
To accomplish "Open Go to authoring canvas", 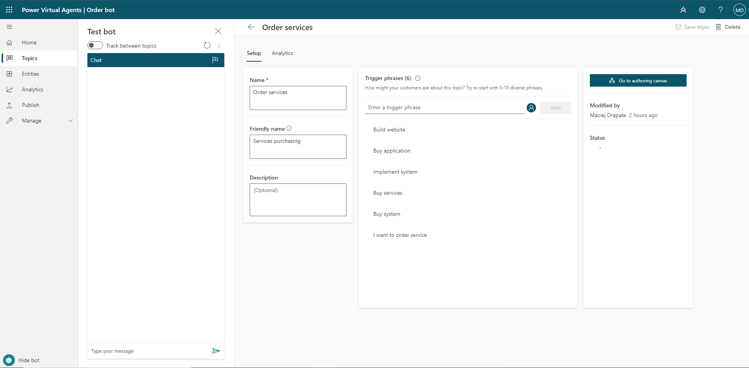I will click(x=638, y=80).
